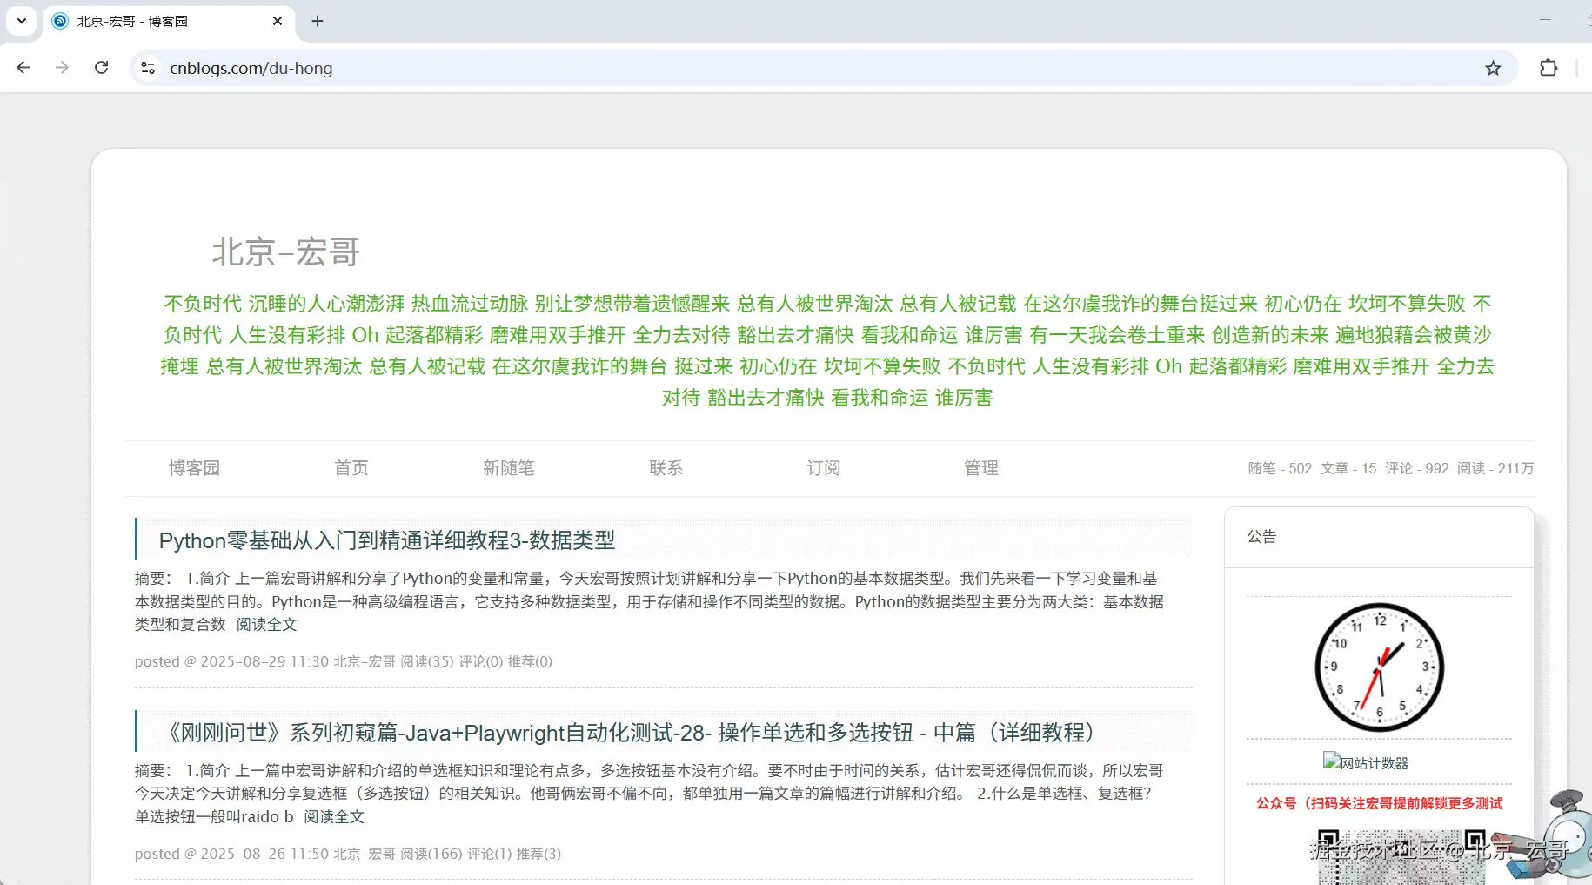Open a new tab with plus button
The height and width of the screenshot is (885, 1592).
[318, 21]
